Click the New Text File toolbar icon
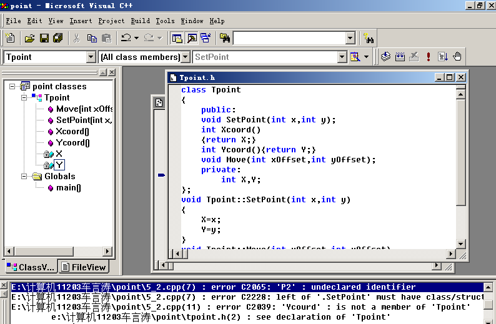 (10, 38)
